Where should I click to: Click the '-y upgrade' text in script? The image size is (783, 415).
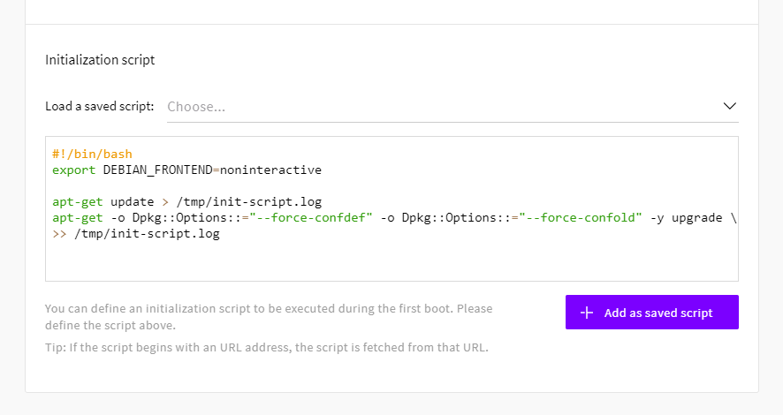point(687,218)
